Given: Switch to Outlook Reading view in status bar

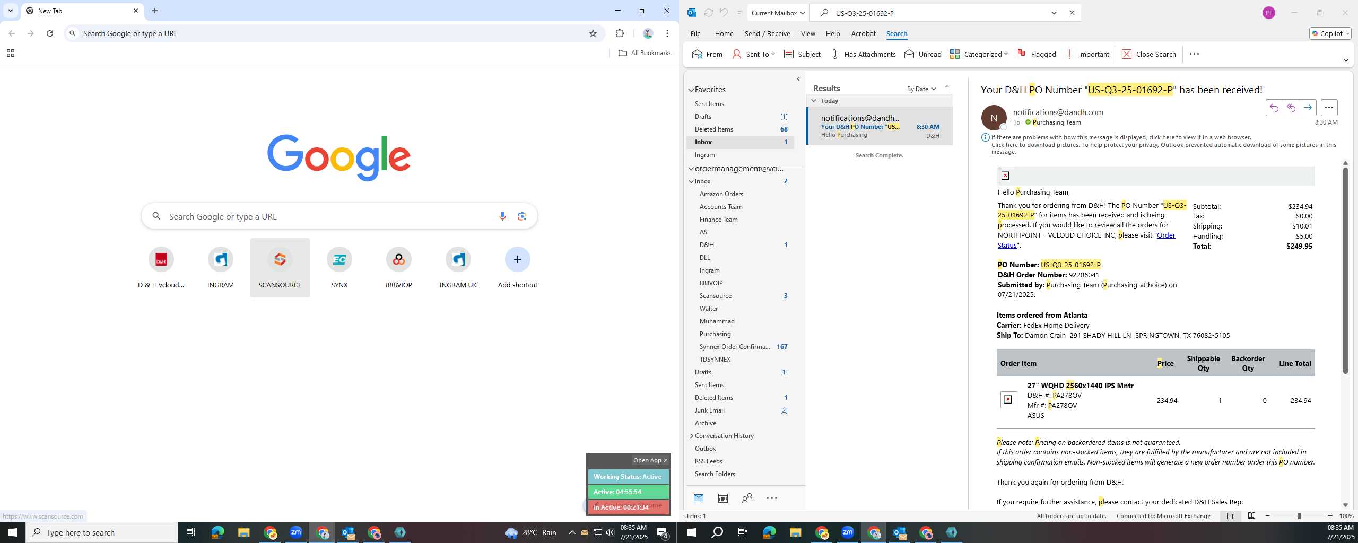Looking at the screenshot, I should 1251,516.
